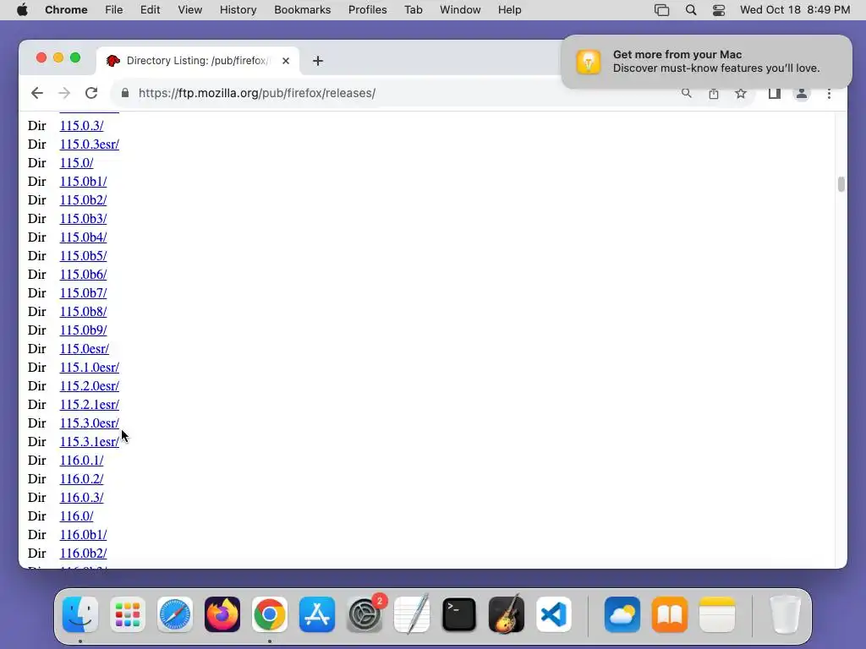This screenshot has width=866, height=649.
Task: Click the forward navigation arrow
Action: (64, 93)
